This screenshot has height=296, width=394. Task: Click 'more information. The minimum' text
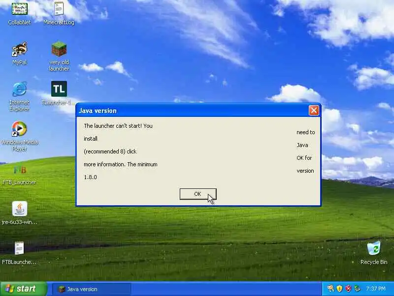pos(121,164)
